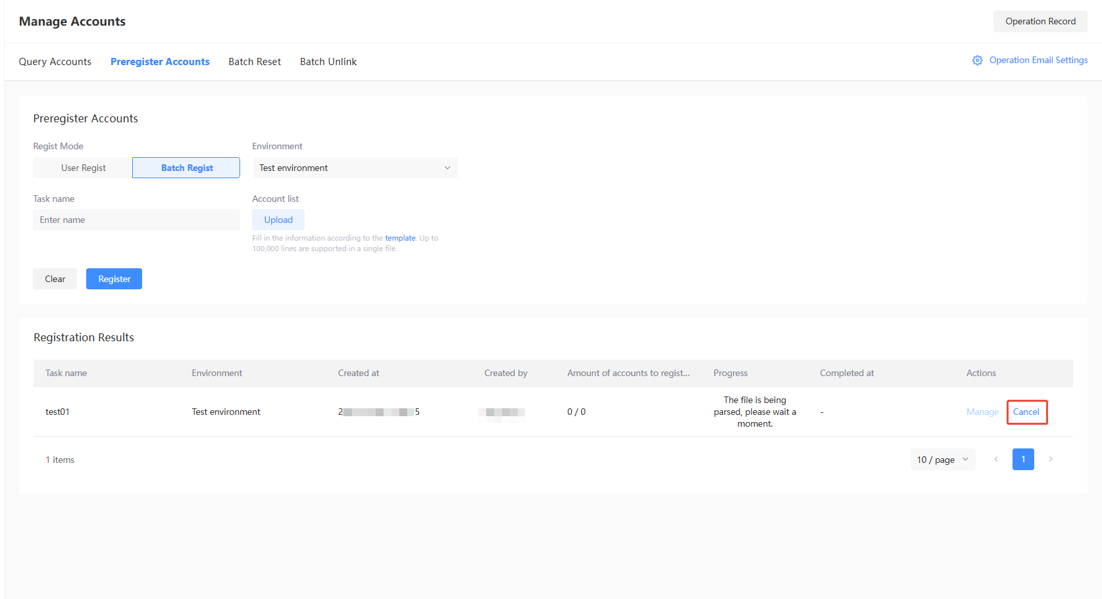Click the next page arrow in pagination
Viewport: 1102px width, 599px height.
(x=1051, y=460)
